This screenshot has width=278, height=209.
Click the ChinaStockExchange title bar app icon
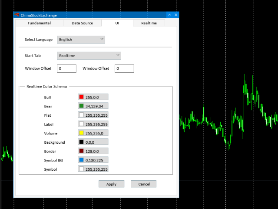[17, 15]
